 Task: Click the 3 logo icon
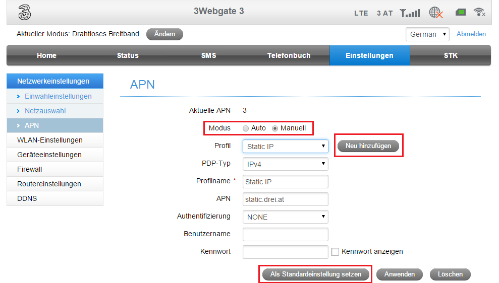24,12
